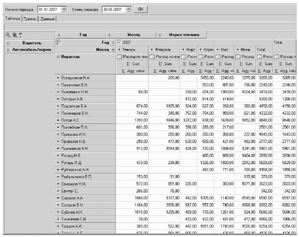This screenshot has height=237, width=299.
Task: Click the Total column header under 2007
Action: [x=264, y=50]
